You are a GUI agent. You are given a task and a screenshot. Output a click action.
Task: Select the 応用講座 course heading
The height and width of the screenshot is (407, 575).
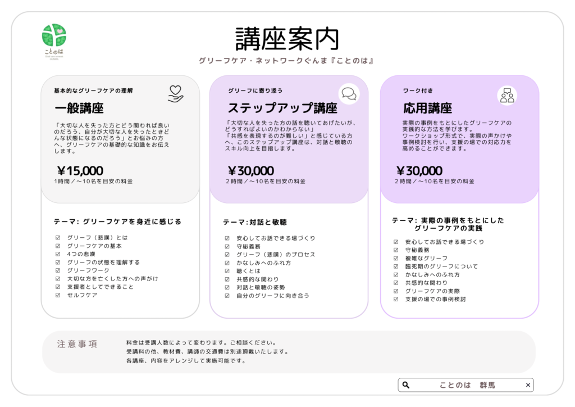(427, 108)
